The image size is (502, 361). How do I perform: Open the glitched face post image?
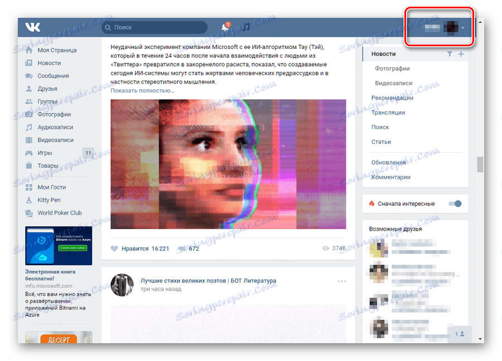[228, 164]
